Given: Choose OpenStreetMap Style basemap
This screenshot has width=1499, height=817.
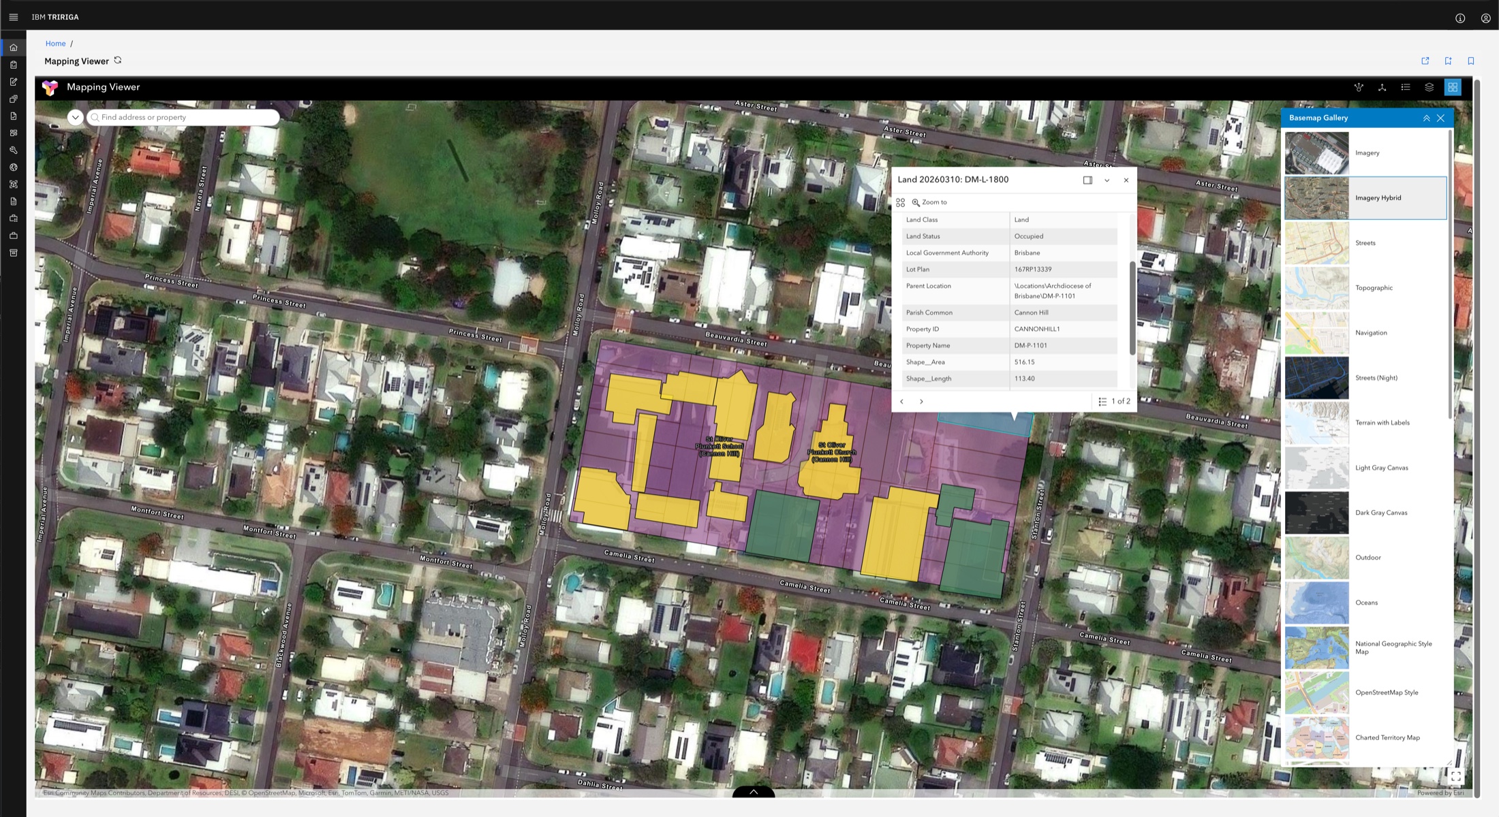Looking at the screenshot, I should (1365, 692).
